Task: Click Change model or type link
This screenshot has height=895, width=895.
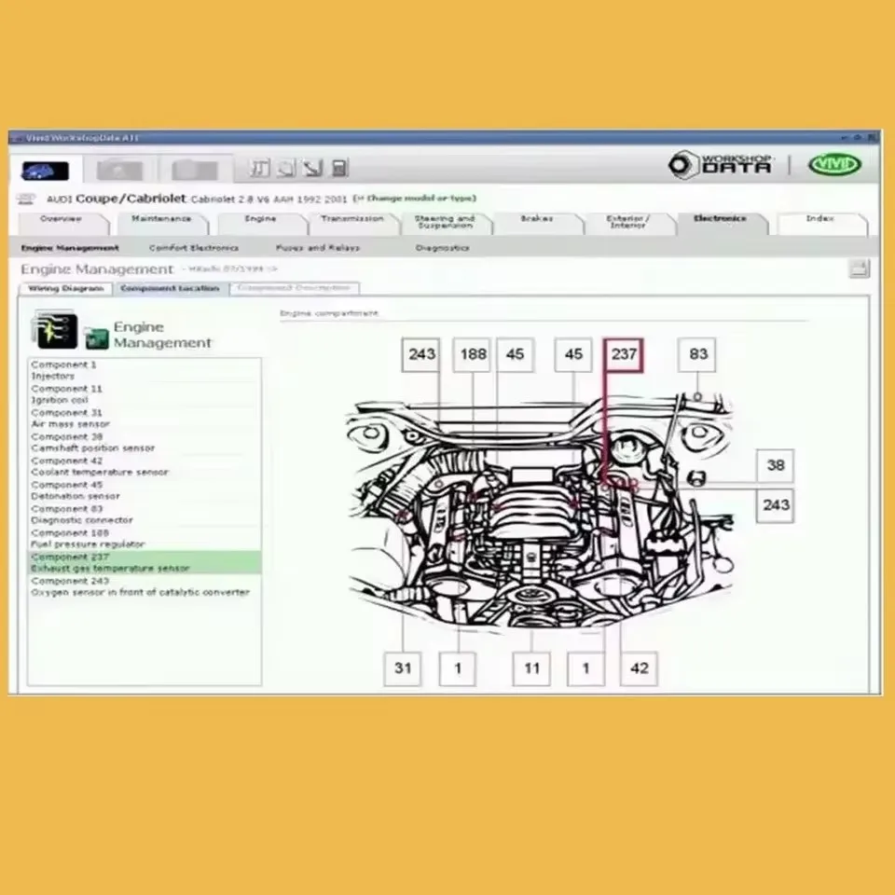Action: click(414, 199)
